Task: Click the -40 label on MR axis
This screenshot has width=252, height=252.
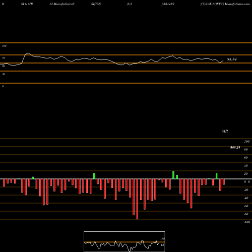Action: tap(246, 198)
